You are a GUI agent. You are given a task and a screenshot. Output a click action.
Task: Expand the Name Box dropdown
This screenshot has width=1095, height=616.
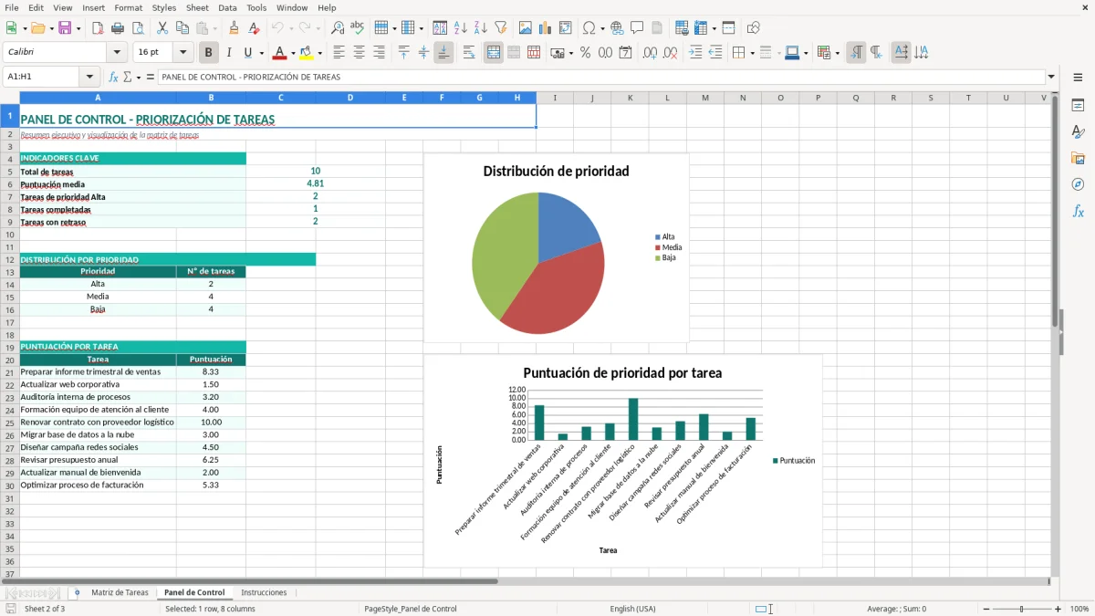pos(89,77)
